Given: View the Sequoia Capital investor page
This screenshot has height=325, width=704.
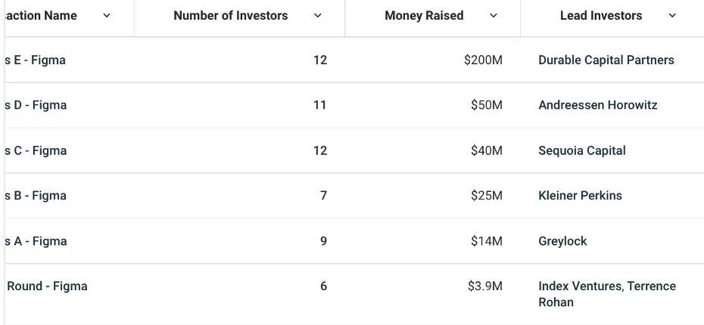Looking at the screenshot, I should [582, 150].
